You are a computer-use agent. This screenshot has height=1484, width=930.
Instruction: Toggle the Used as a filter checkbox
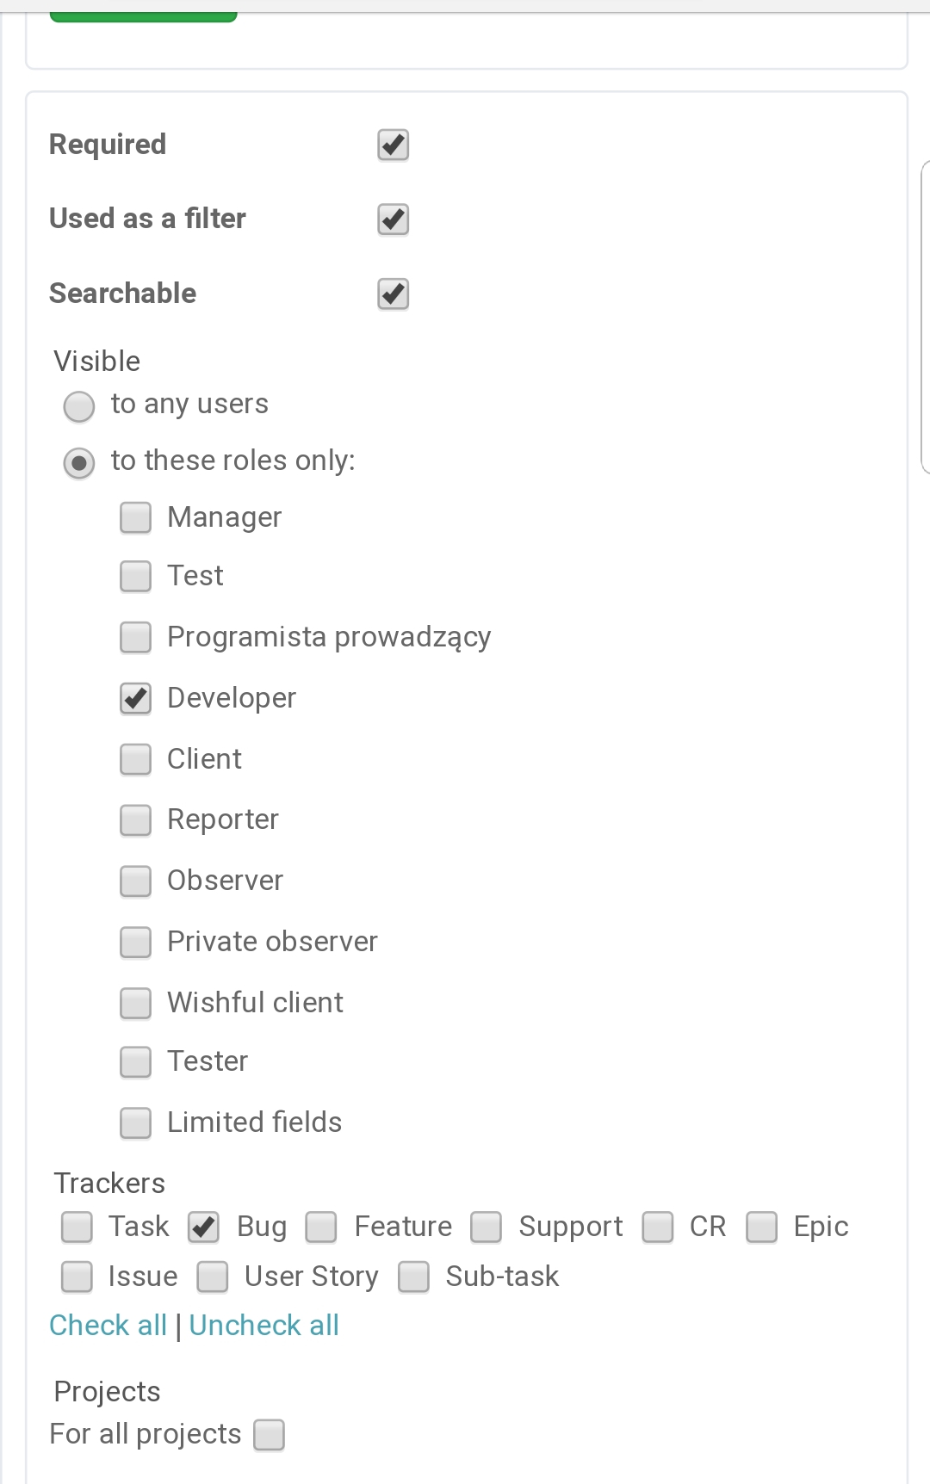(394, 220)
